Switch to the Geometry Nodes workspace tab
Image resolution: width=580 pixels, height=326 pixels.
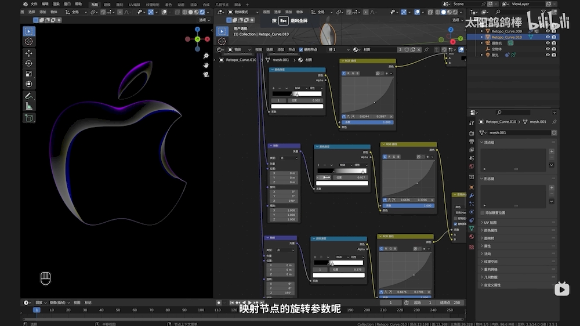click(222, 5)
